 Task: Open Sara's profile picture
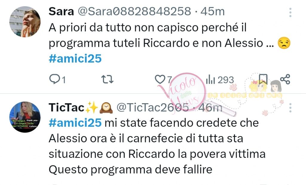[x=25, y=22]
